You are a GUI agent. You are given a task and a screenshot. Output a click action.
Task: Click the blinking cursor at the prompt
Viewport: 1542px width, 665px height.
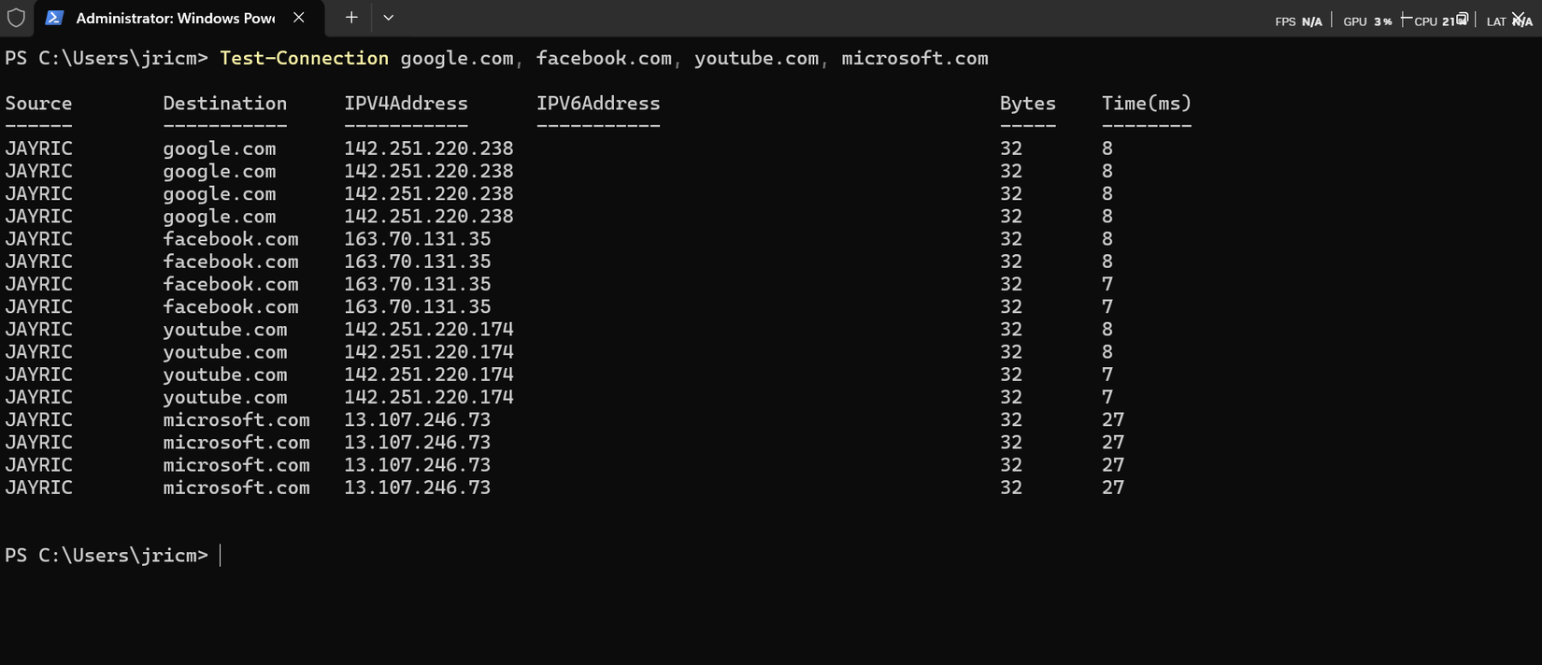click(221, 555)
